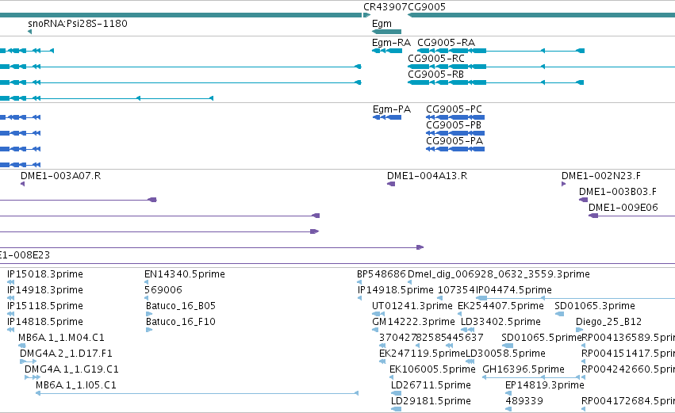
Task: Click the IP15118.5prime EST label
Action: point(45,306)
